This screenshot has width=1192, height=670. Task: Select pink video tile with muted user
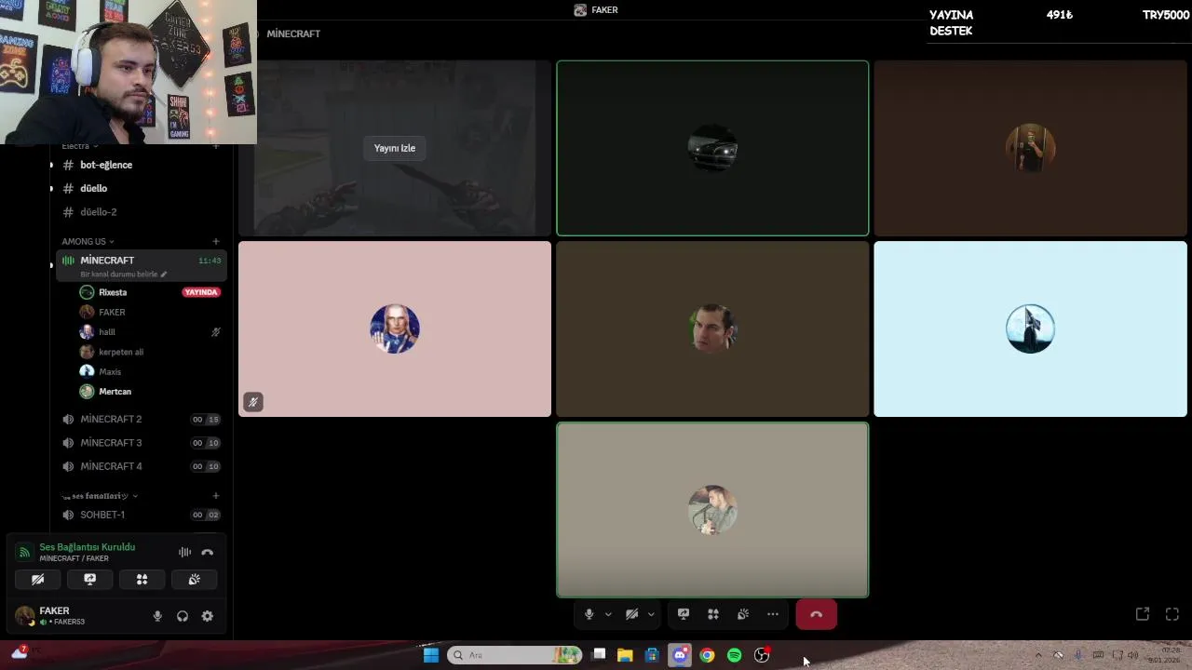[x=395, y=328]
